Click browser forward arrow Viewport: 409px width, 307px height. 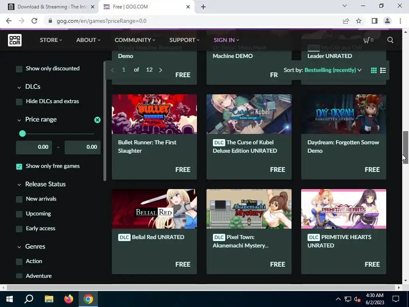22,21
